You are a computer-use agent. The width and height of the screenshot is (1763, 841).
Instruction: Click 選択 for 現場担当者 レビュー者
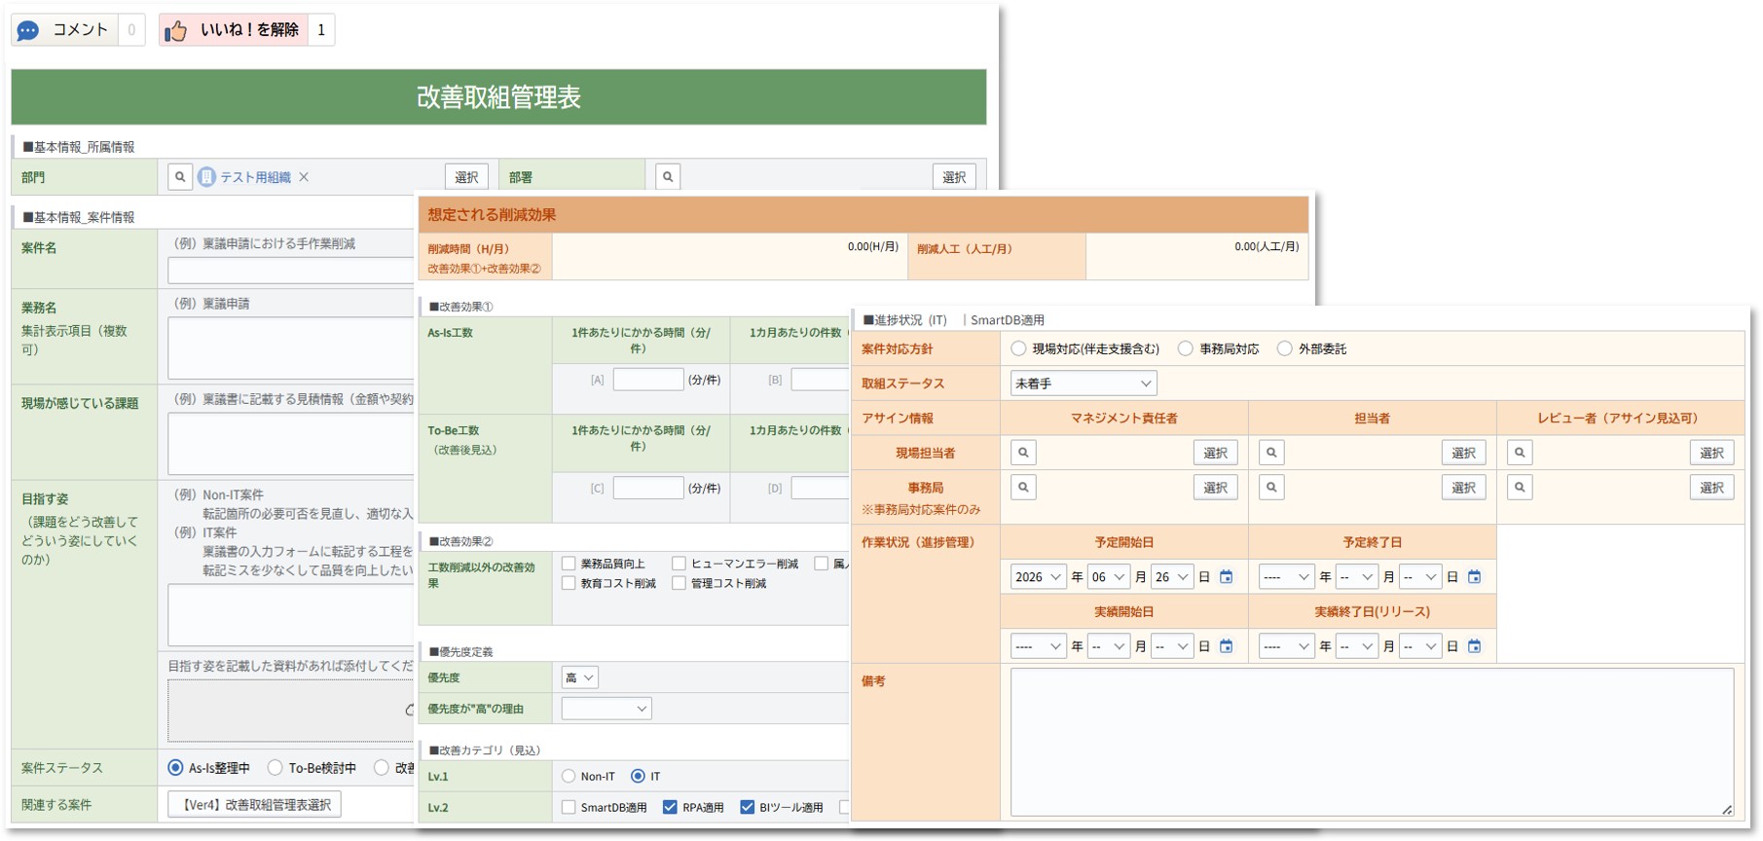click(x=1711, y=453)
